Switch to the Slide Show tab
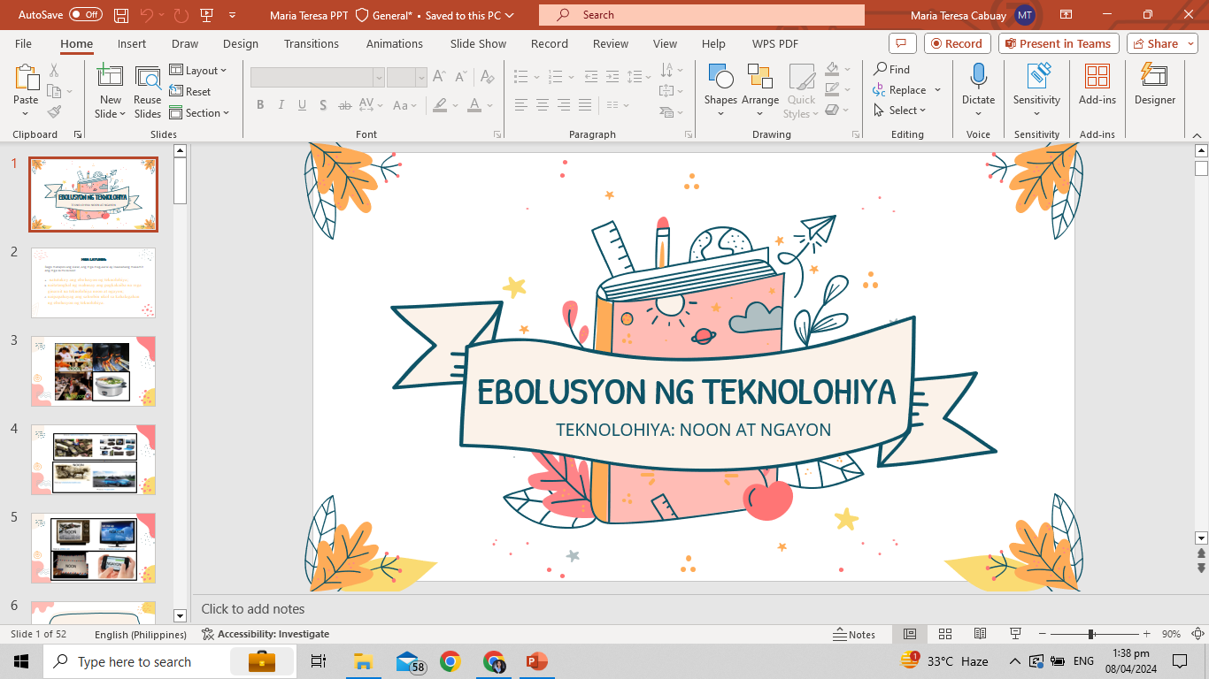 [478, 43]
